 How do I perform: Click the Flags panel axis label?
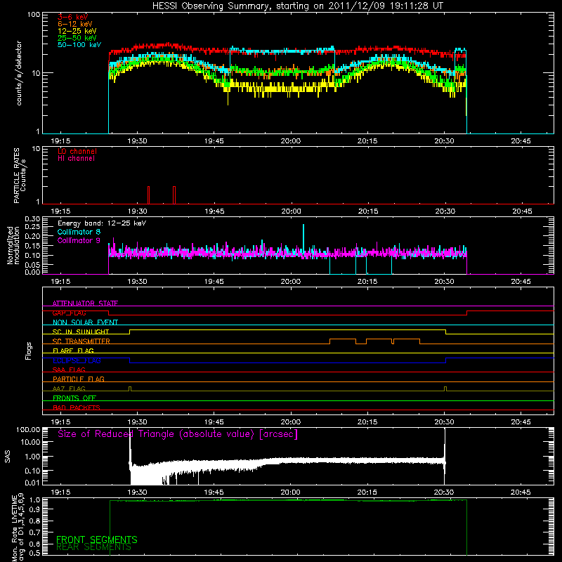click(x=29, y=351)
